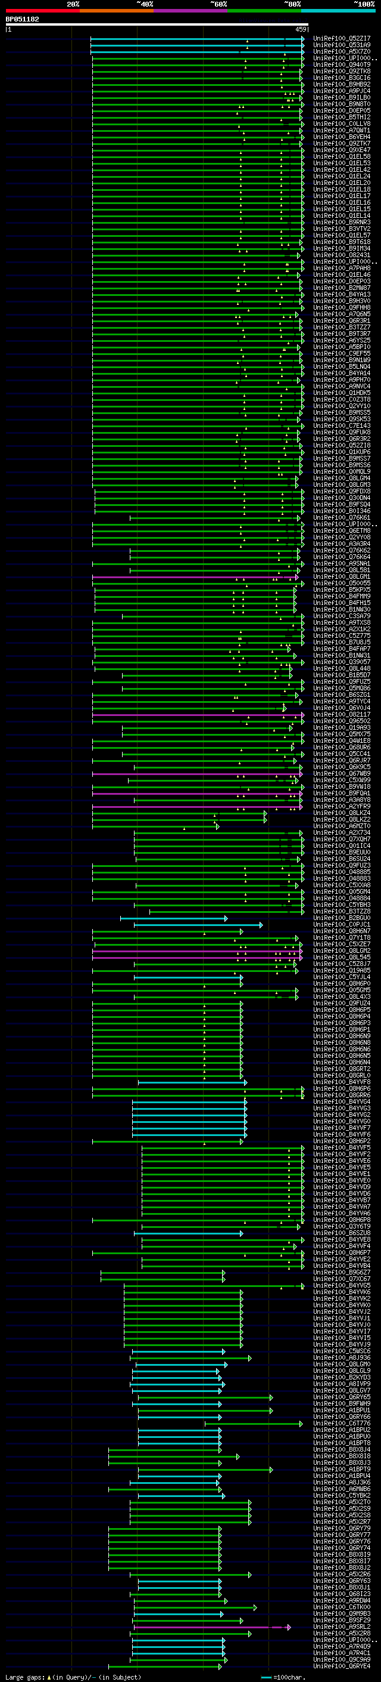381x1682 pixels.
Task: Click the UniRef100_Q9FUZ5 label
Action: coord(342,681)
